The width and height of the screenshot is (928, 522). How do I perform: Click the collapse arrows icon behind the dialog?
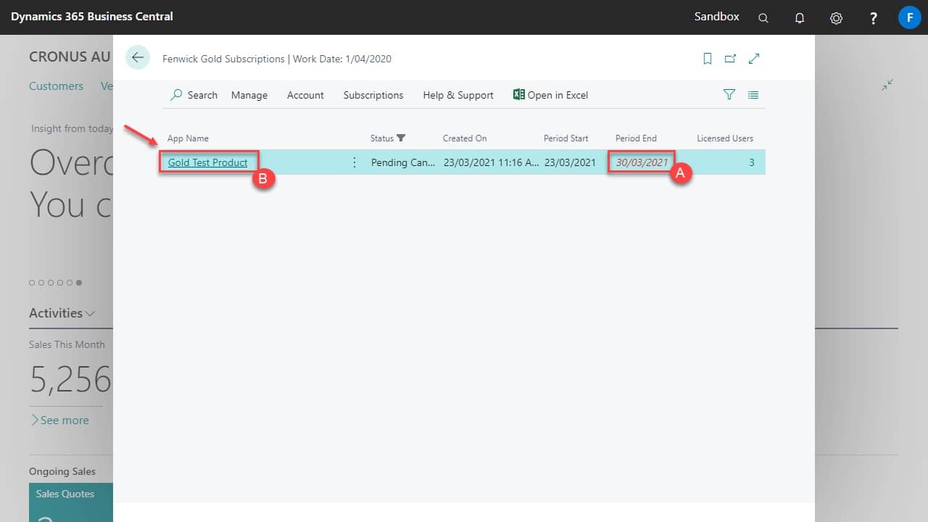[x=887, y=86]
